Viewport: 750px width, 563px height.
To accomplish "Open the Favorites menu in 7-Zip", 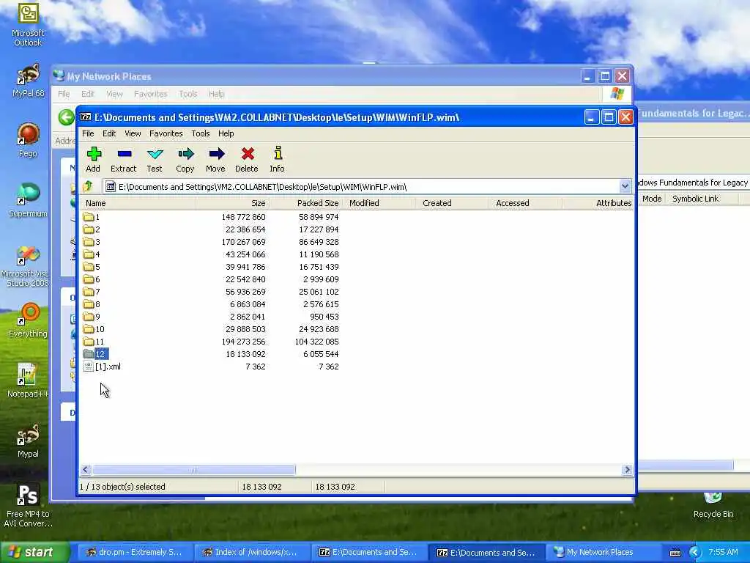I will 166,133.
